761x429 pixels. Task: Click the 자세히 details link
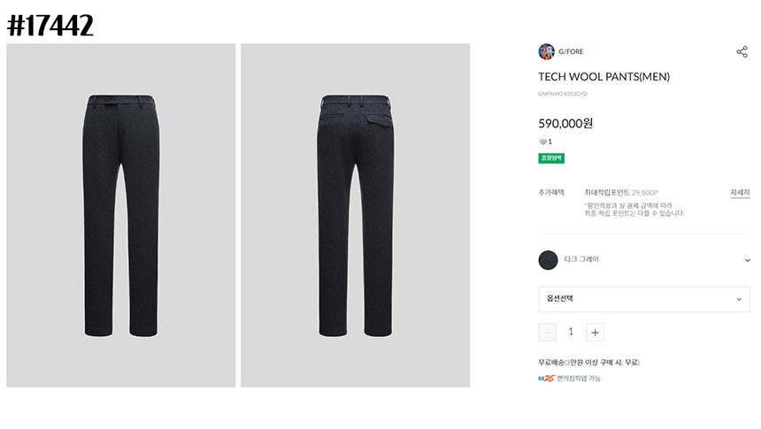(740, 192)
